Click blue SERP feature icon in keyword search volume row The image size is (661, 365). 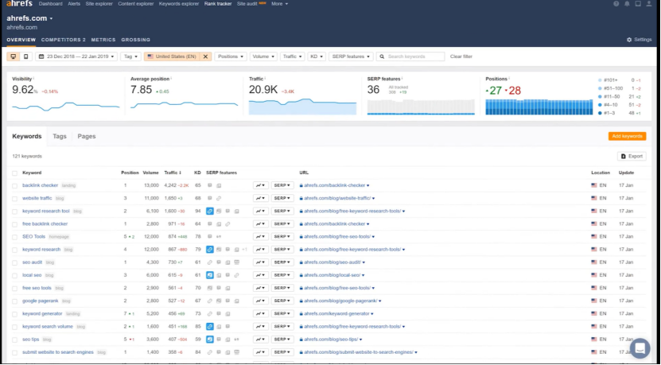click(x=209, y=327)
